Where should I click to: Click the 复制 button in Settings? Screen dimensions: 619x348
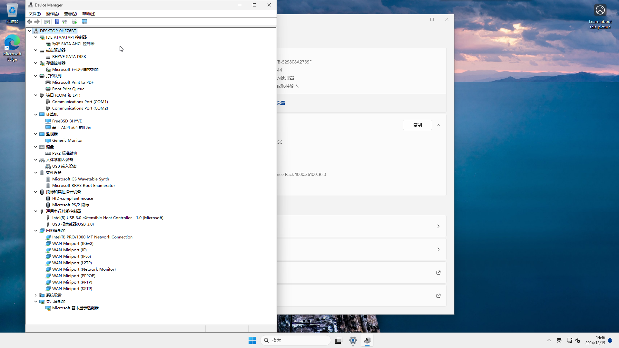click(x=418, y=125)
